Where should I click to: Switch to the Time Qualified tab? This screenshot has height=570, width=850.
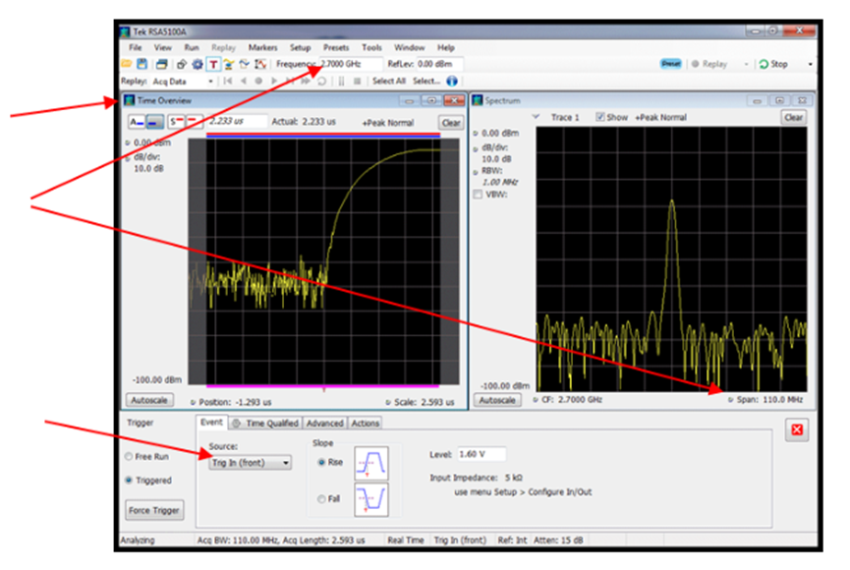click(x=264, y=424)
